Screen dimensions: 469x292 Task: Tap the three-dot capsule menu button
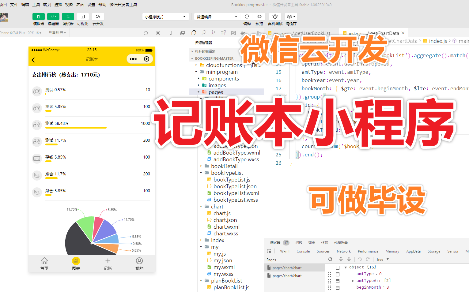click(133, 59)
